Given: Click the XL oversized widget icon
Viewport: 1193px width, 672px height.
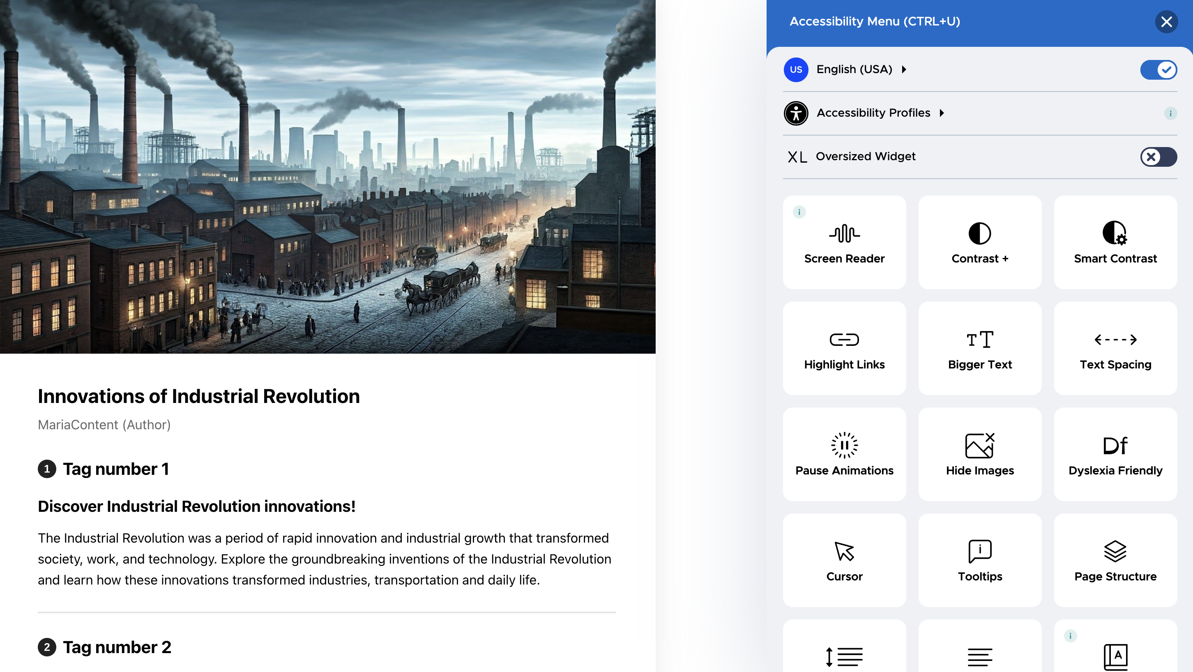Looking at the screenshot, I should 797,157.
